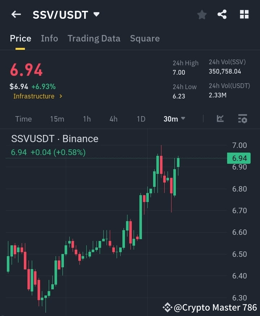Choose the 1D interval
This screenshot has height=316, width=260.
[141, 119]
